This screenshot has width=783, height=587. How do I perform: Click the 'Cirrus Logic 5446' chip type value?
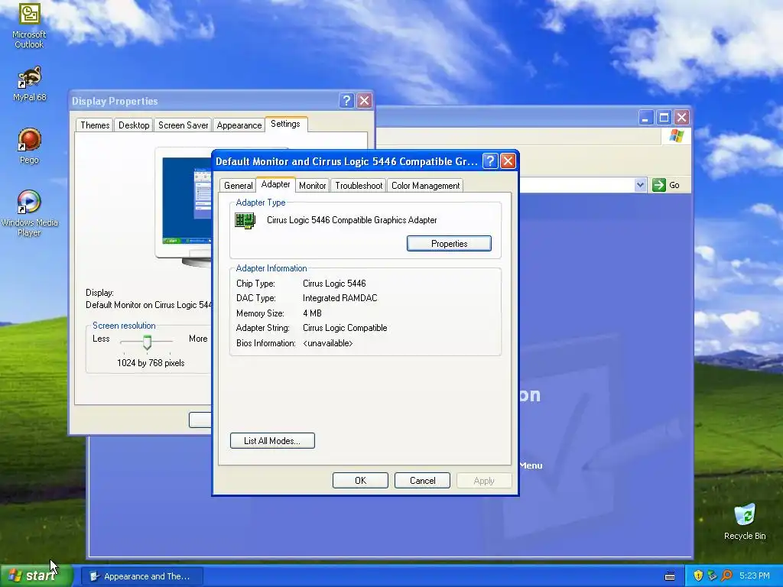[x=334, y=284]
